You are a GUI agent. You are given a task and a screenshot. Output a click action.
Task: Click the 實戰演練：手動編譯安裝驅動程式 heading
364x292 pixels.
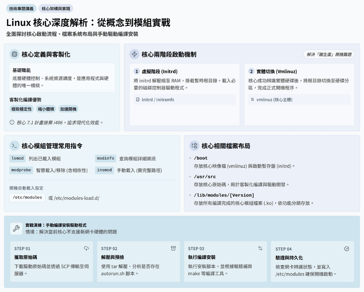pos(56,225)
